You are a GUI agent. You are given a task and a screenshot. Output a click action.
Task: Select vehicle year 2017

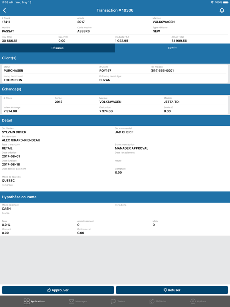tap(81, 22)
